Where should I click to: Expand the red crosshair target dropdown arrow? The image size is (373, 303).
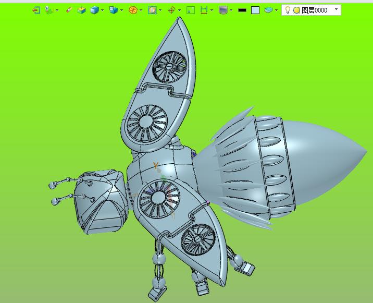coord(179,10)
